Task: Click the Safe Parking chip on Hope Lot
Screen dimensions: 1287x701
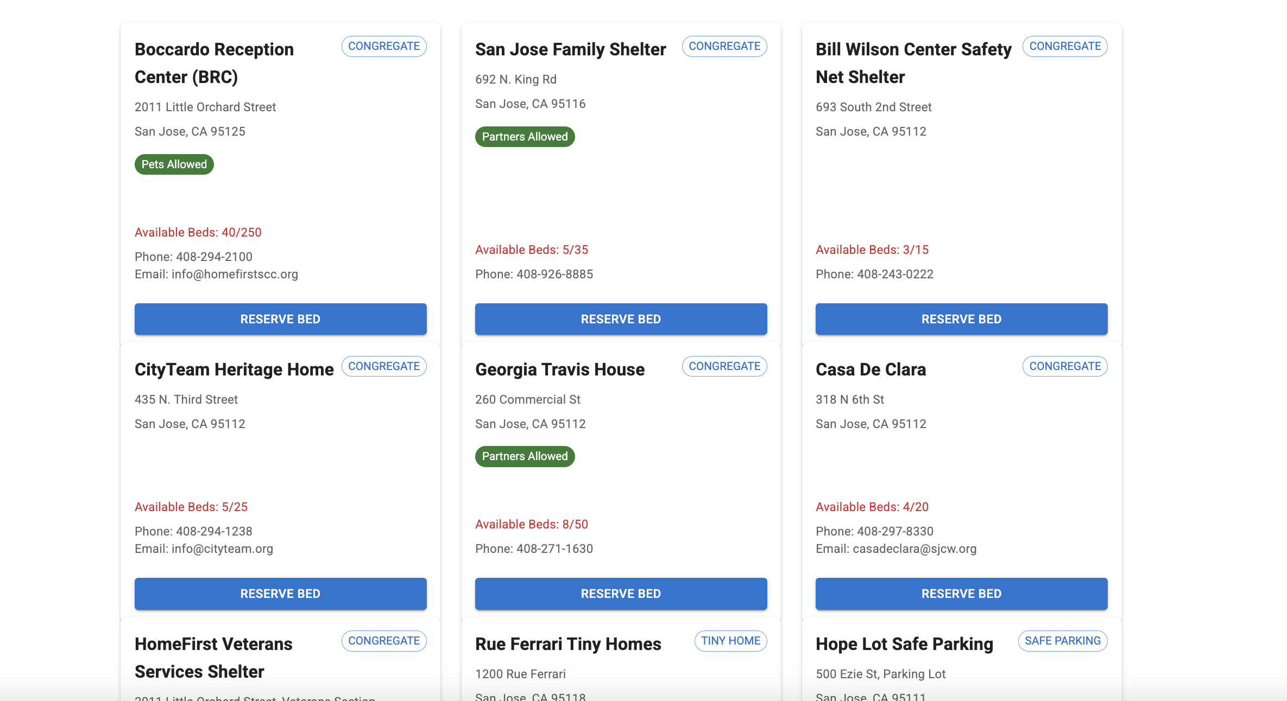Action: [1062, 641]
